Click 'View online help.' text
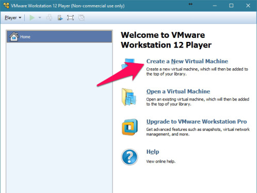This screenshot has width=257, height=193. point(160,161)
